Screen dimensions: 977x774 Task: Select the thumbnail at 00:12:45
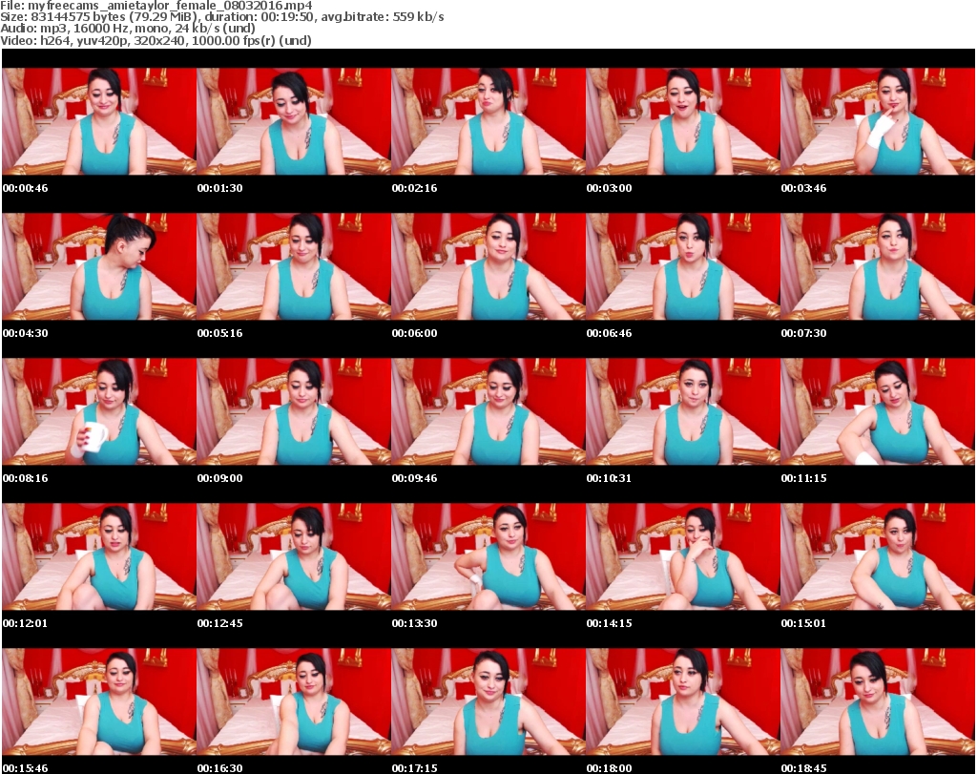[x=294, y=556]
